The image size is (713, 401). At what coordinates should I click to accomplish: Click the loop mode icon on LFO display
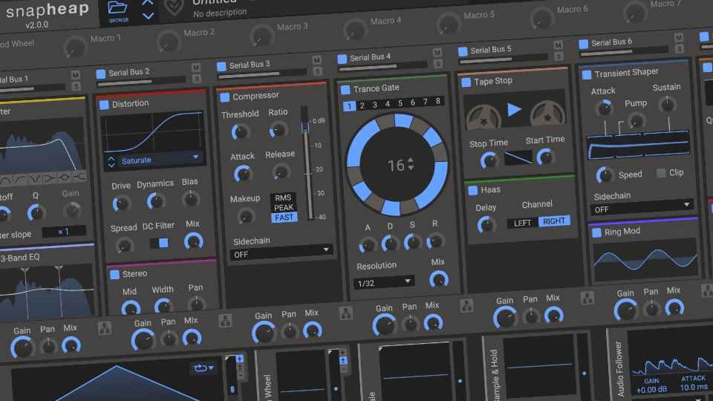pyautogui.click(x=204, y=368)
